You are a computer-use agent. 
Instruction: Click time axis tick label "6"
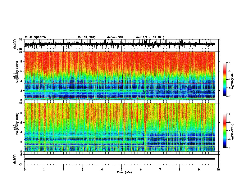(x=141, y=170)
